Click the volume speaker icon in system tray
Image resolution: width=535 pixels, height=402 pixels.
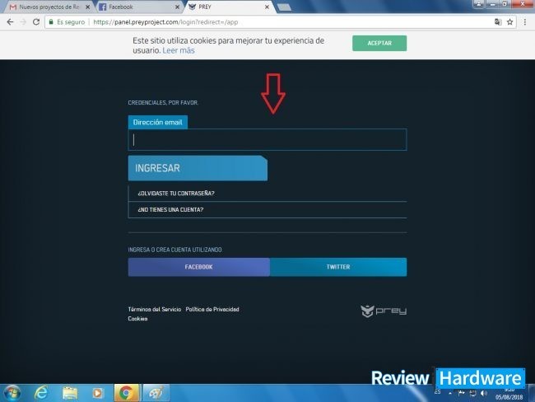(x=484, y=394)
